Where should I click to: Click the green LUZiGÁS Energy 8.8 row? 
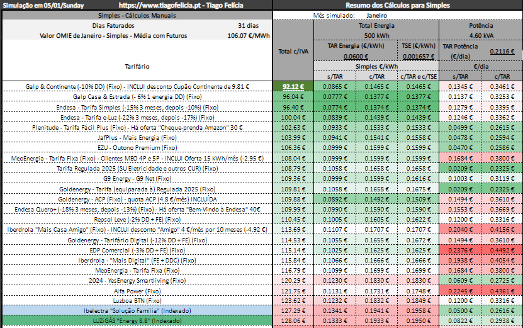[137, 320]
